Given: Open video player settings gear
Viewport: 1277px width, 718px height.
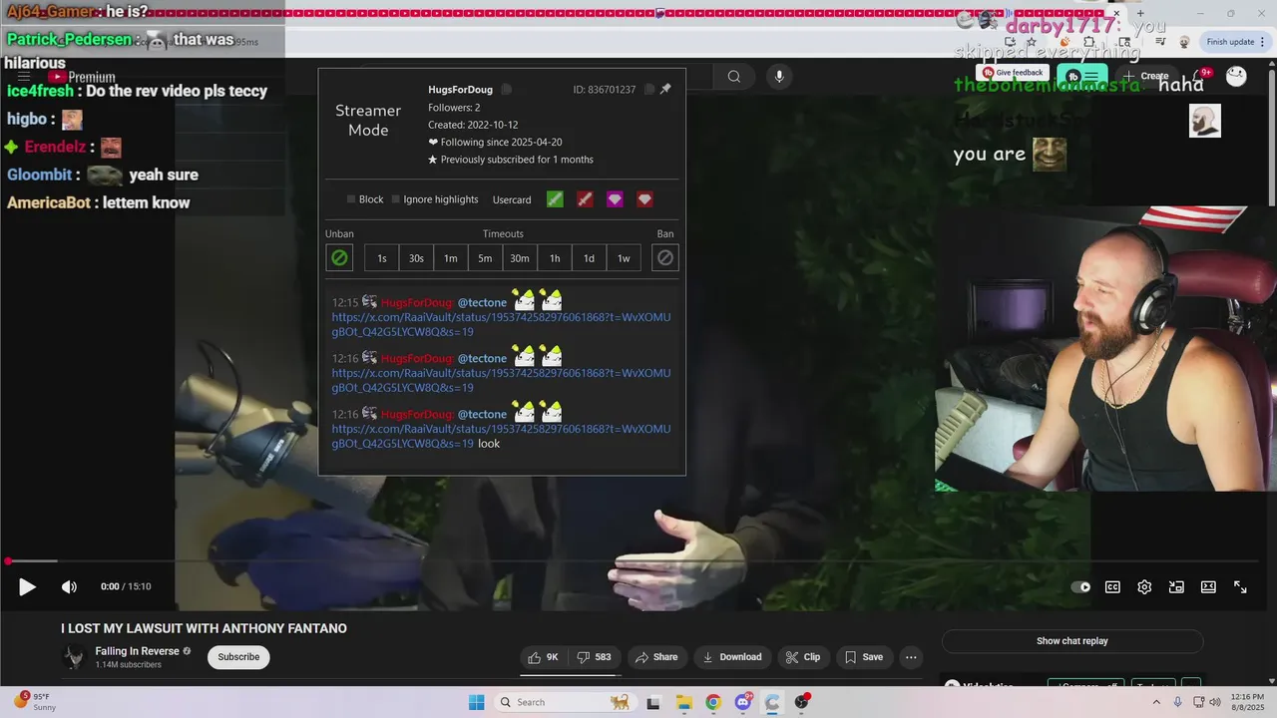Looking at the screenshot, I should pyautogui.click(x=1144, y=587).
